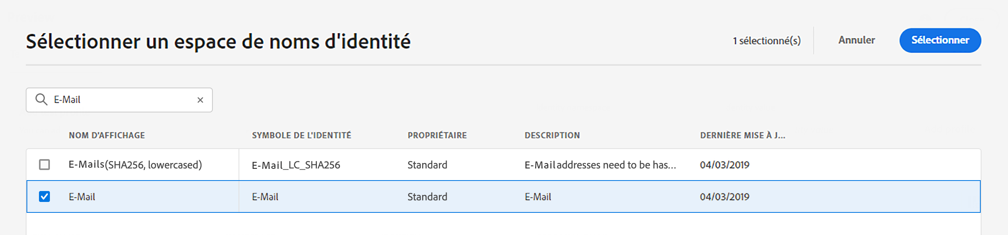
Task: Clear the E-Mail search text
Action: pyautogui.click(x=200, y=100)
